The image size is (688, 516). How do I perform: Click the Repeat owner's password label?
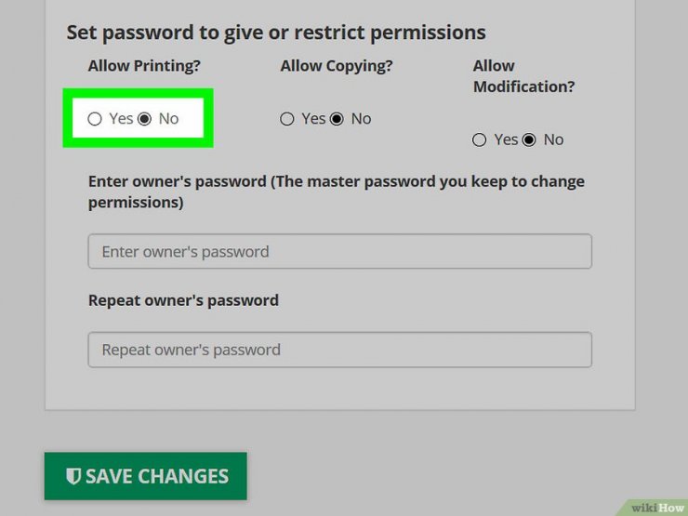(183, 300)
